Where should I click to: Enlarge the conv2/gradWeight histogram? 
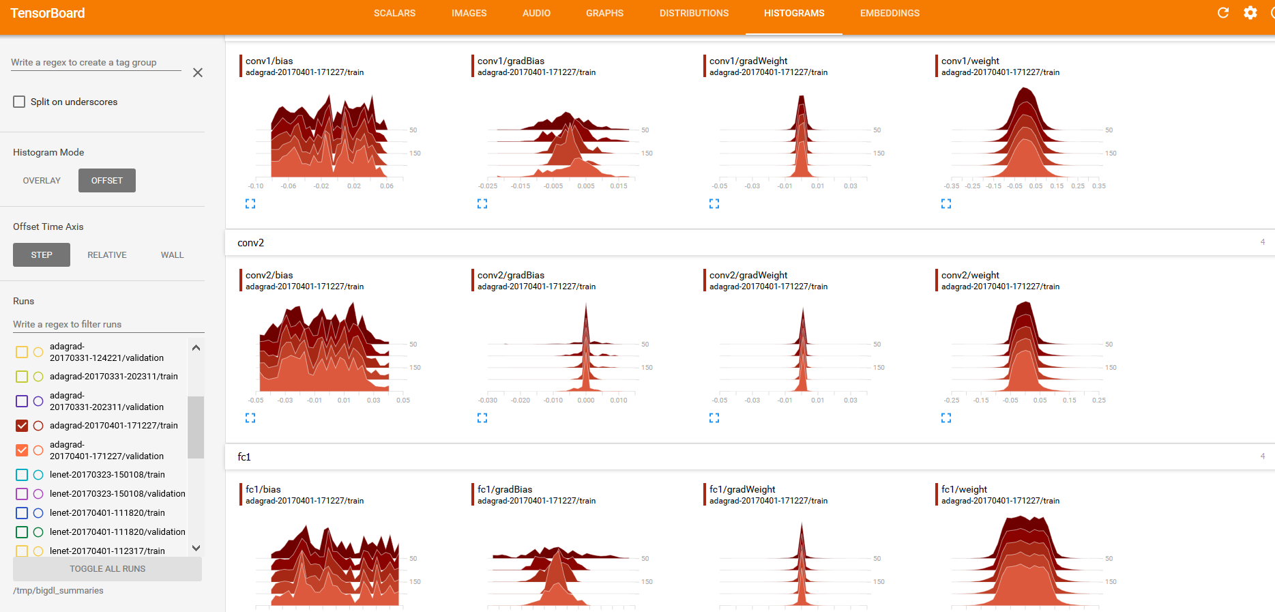click(x=714, y=418)
